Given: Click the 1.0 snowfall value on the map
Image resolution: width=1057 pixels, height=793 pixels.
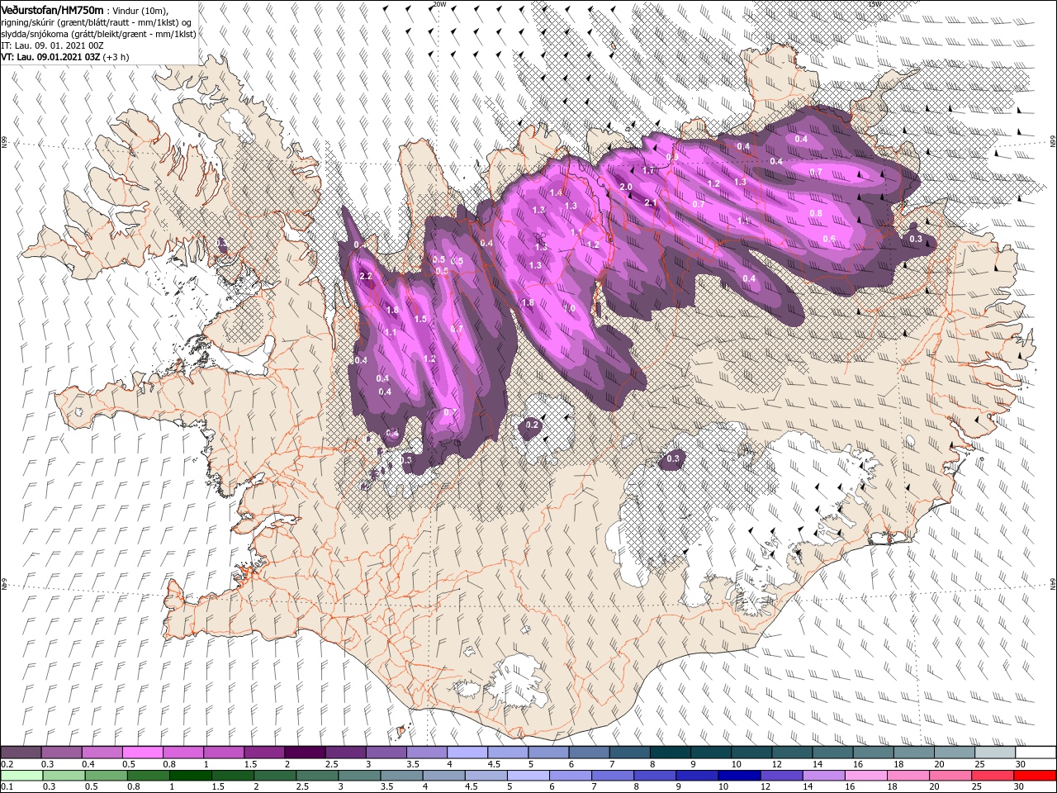Looking at the screenshot, I should (570, 308).
